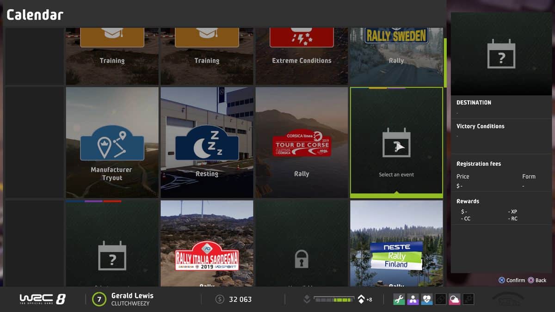555x312 pixels.
Task: Open the WRC 8 logo
Action: tap(43, 299)
